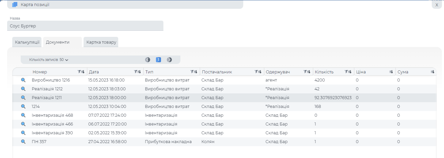Select page 1 in pagination
The height and width of the screenshot is (158, 444).
158,60
